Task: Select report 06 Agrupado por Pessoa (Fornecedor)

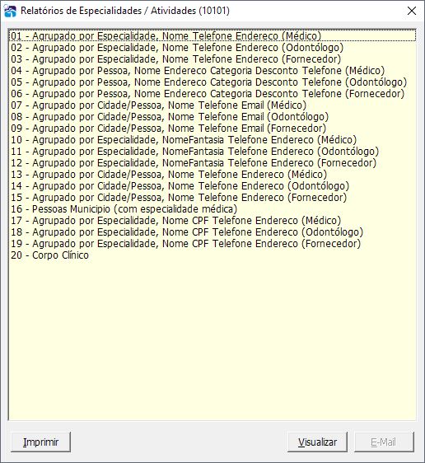Action: (212, 93)
